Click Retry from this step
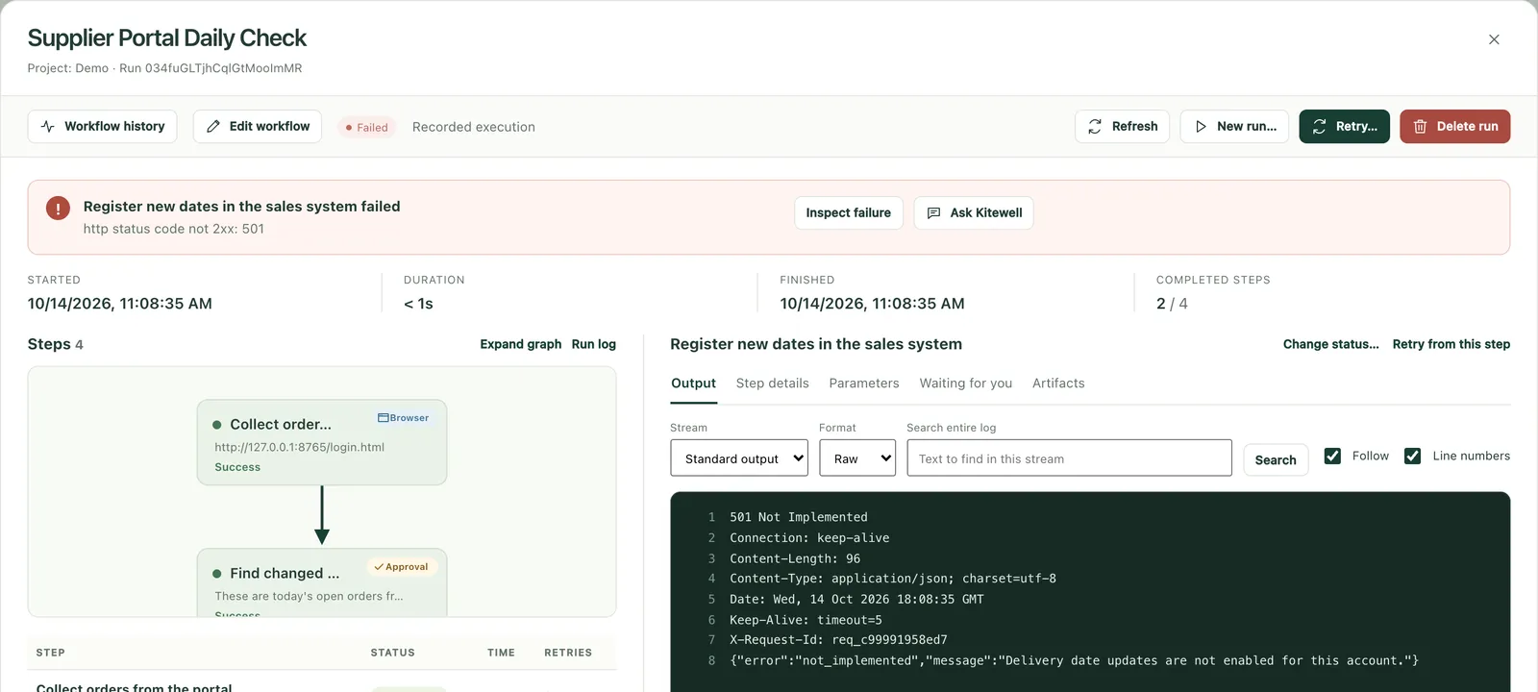The width and height of the screenshot is (1538, 692). tap(1451, 344)
